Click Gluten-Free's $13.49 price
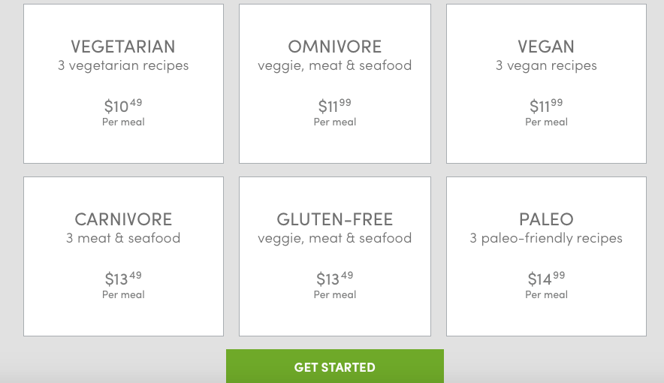664x383 pixels. pos(334,279)
